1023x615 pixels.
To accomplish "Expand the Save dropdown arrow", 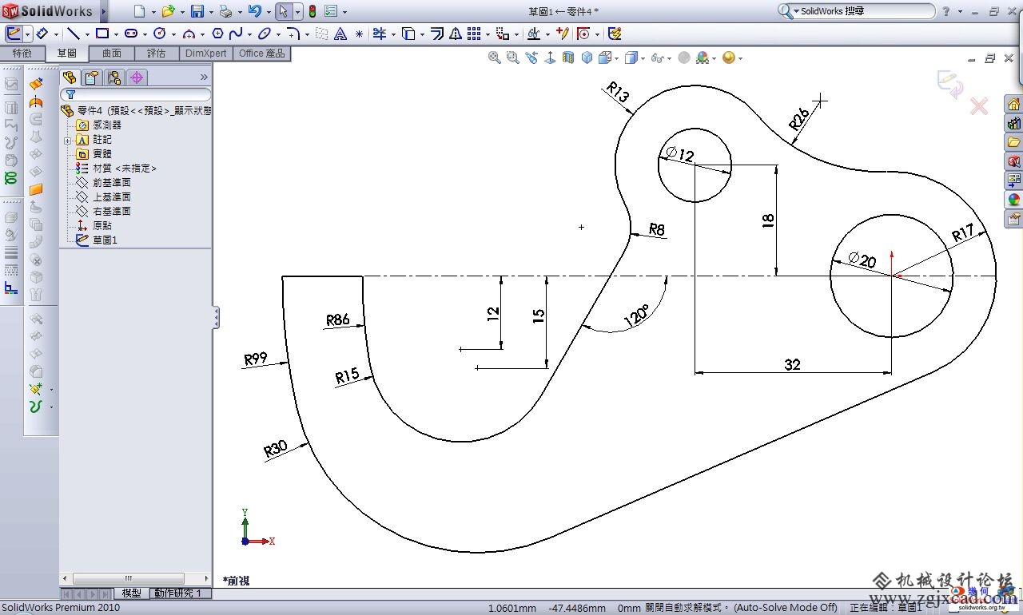I will pos(210,12).
